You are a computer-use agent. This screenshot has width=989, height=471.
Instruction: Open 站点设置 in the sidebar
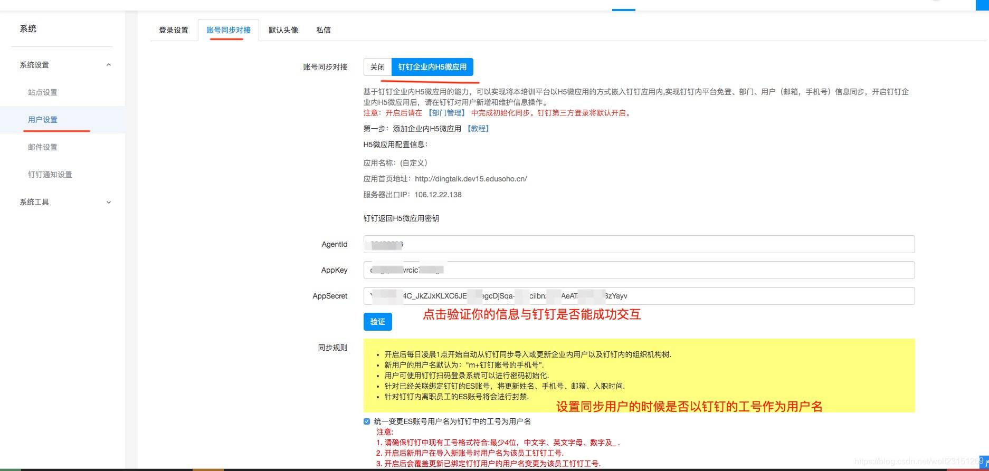(x=43, y=92)
